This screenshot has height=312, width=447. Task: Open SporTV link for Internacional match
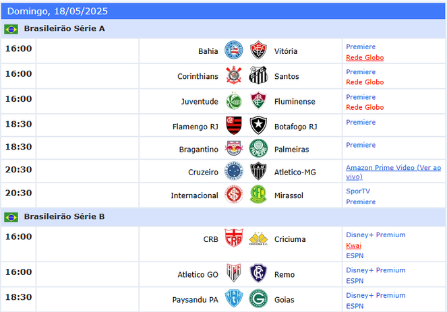point(358,191)
